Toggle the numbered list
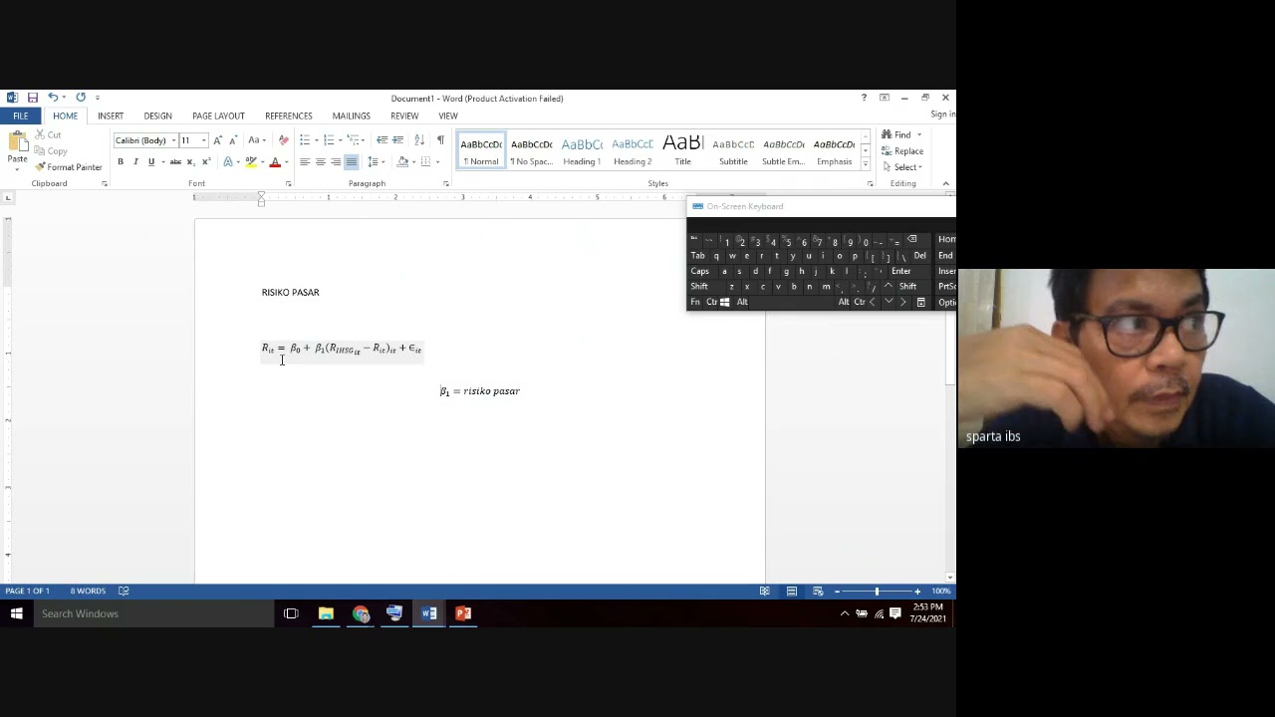 [x=329, y=140]
